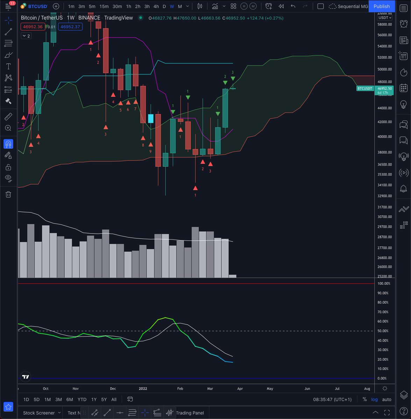Expand the timeframe list chevron after M
Viewport: 411px width, 419px height.
pos(188,6)
